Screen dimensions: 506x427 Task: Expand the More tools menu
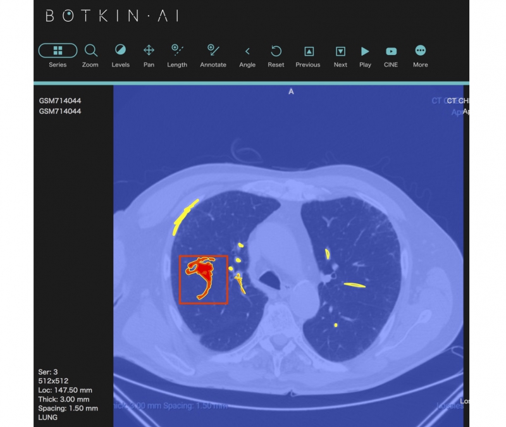tap(420, 51)
